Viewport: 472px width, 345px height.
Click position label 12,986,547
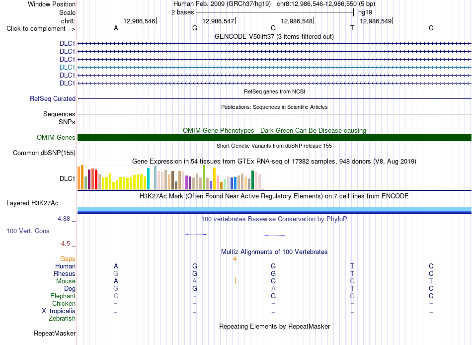coord(218,21)
